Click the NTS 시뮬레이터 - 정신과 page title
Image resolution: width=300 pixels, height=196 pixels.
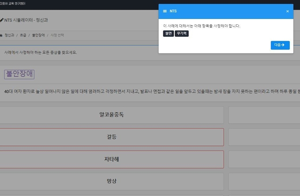coord(26,20)
